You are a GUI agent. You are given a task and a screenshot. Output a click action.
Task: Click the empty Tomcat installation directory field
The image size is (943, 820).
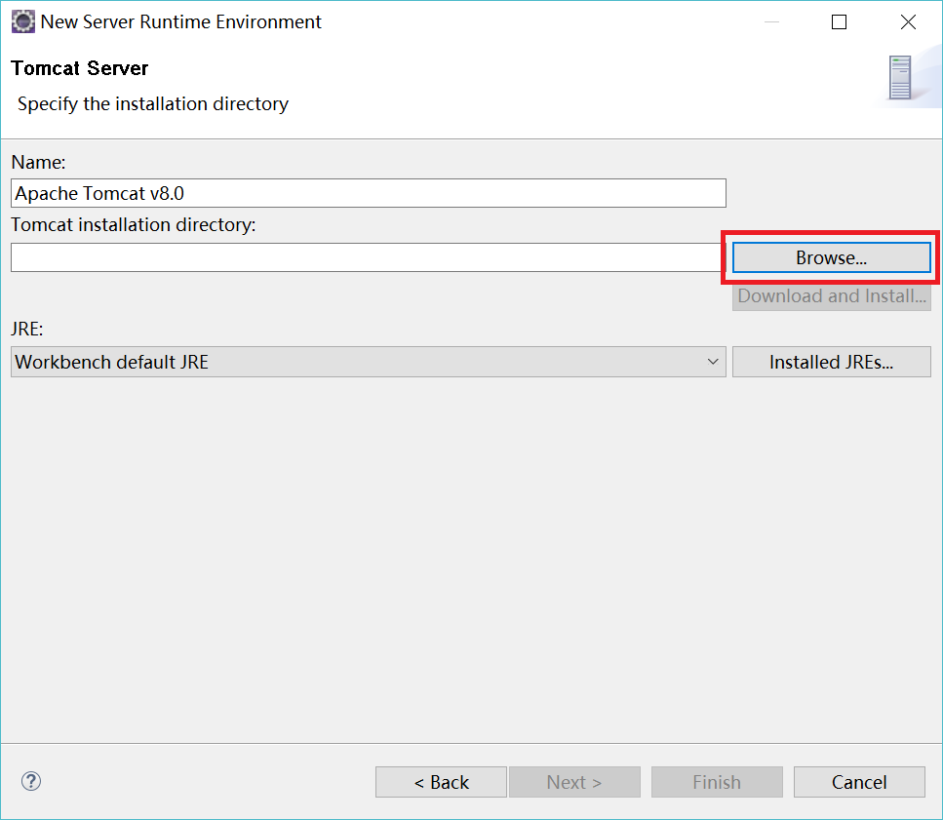[366, 257]
